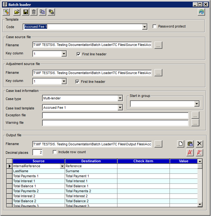Screen dimensions: 211x216
Task: Click the Warning file input field
Action: point(115,123)
